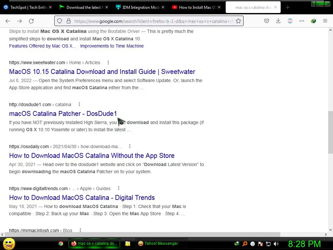333x250 pixels.
Task: Open Firefox application menu
Action: [x=325, y=21]
